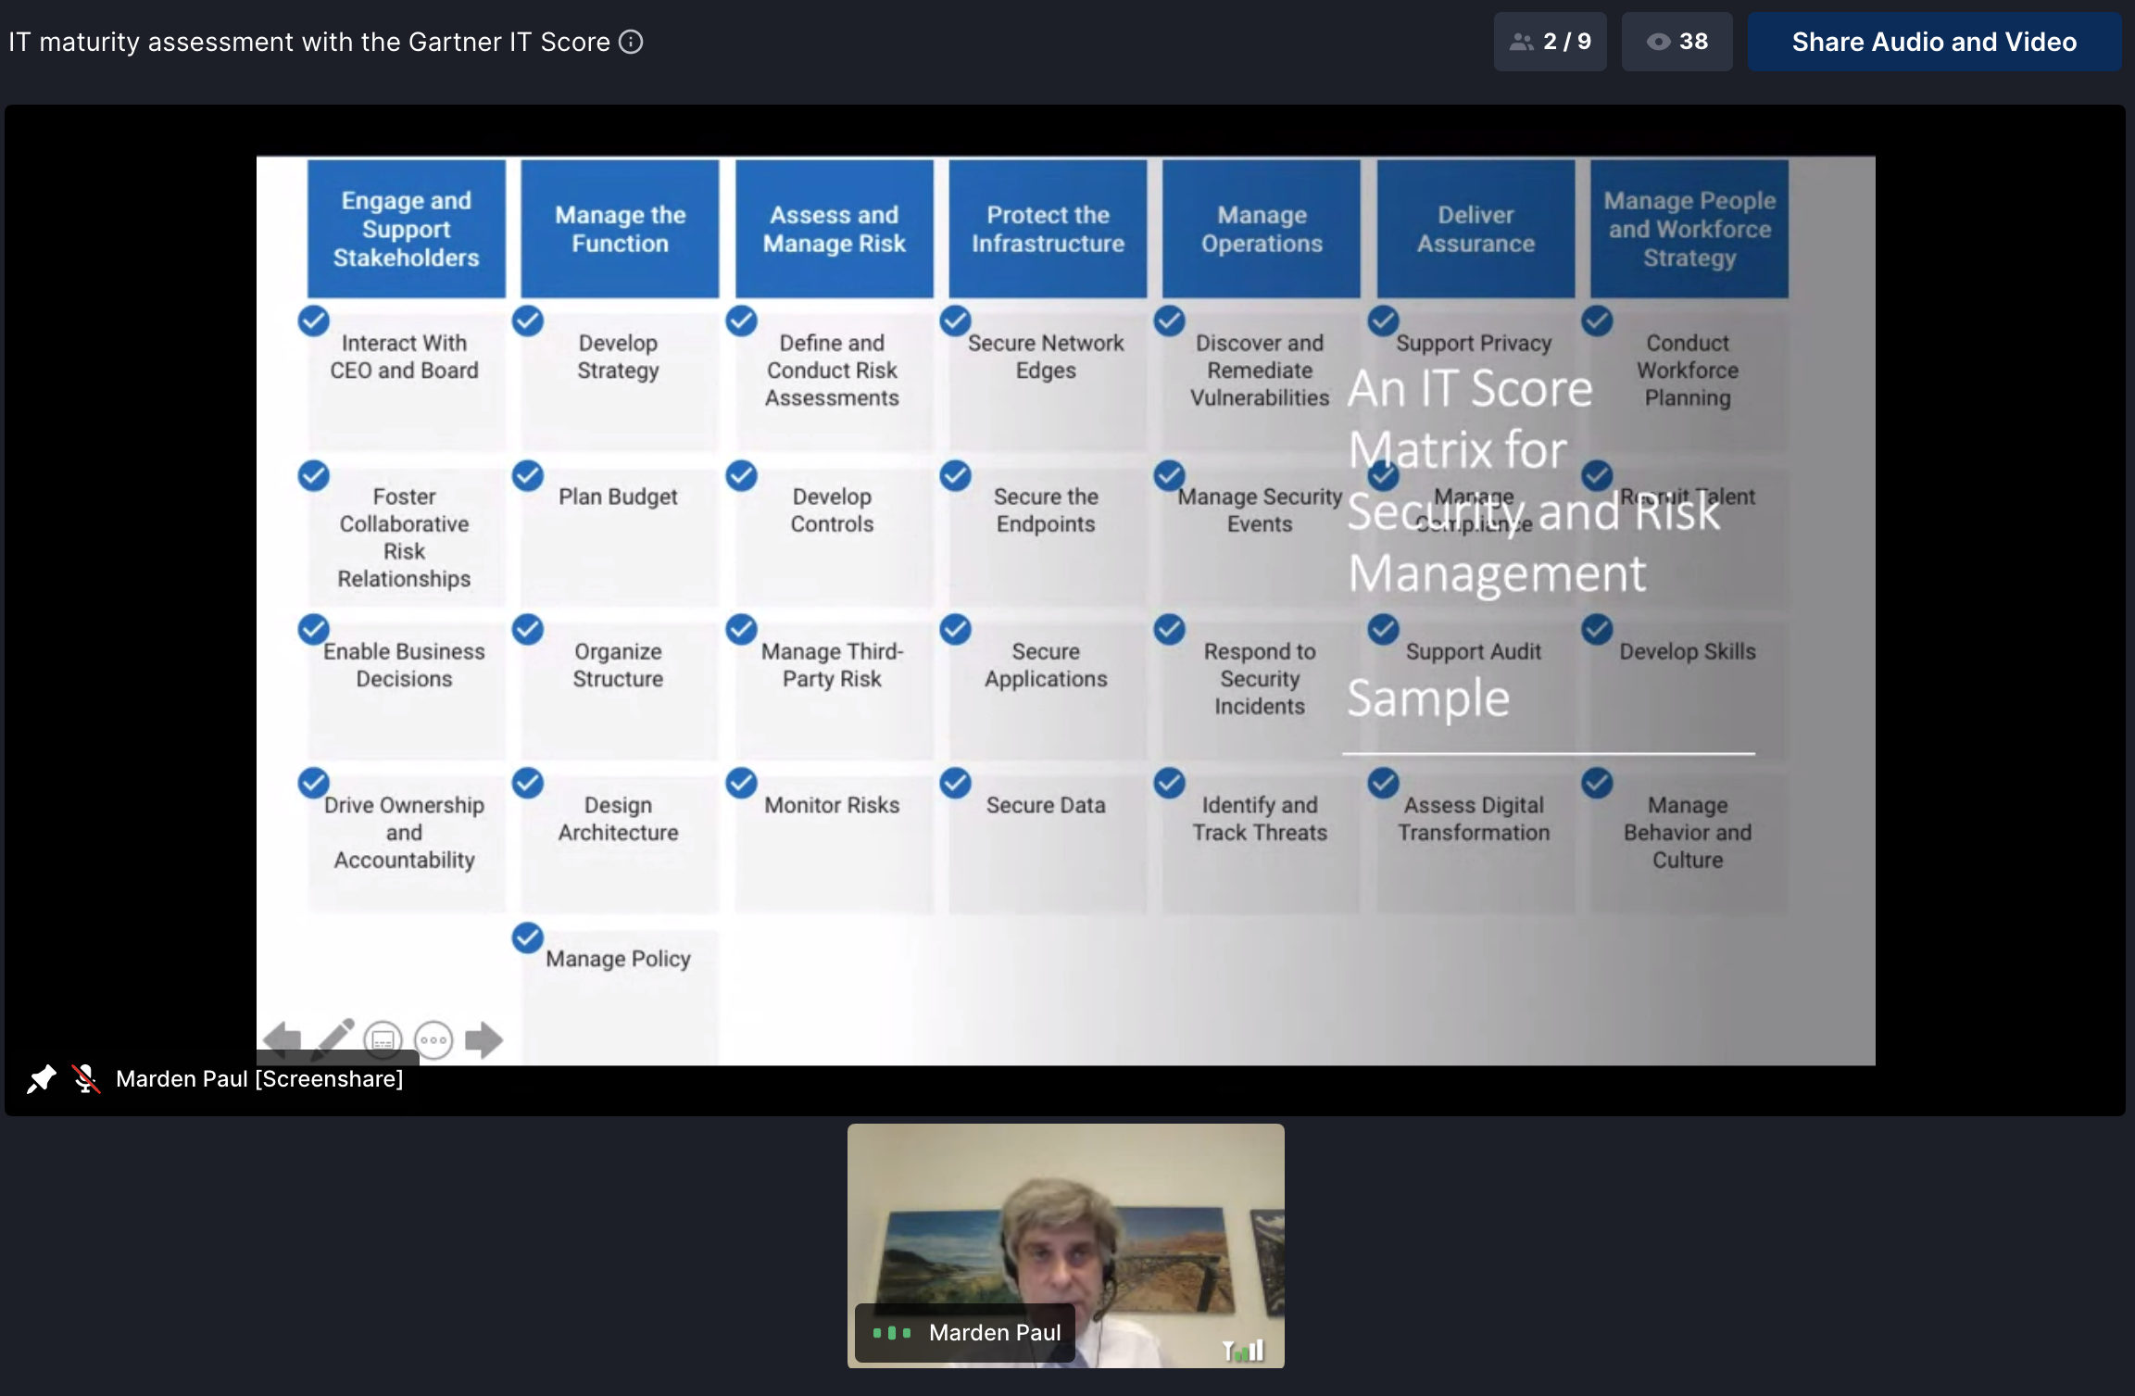2135x1396 pixels.
Task: Click the checkmark by Respond to Security Incidents
Action: (x=1169, y=629)
